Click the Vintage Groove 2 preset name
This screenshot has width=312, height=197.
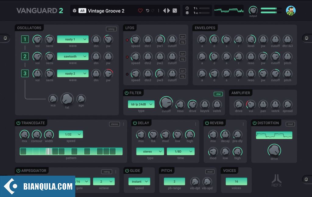(x=106, y=11)
